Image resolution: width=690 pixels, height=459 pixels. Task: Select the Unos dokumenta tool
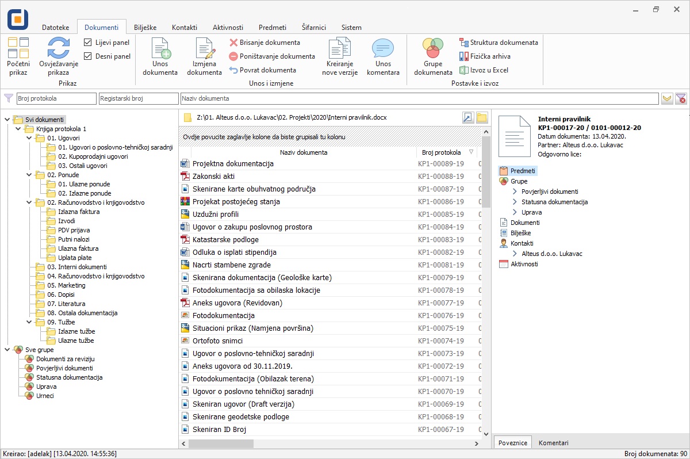pos(160,56)
